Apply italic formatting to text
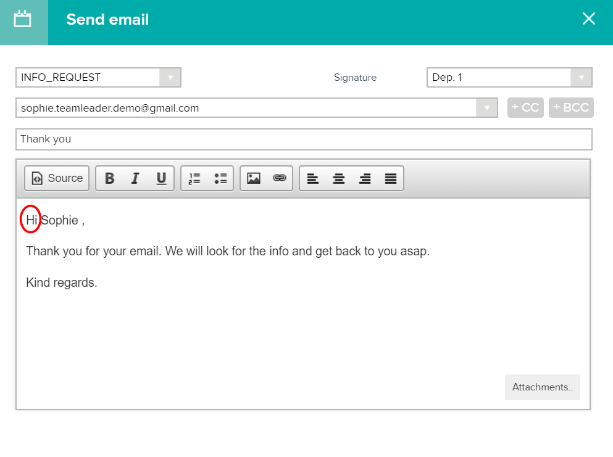613x457 pixels. point(135,178)
